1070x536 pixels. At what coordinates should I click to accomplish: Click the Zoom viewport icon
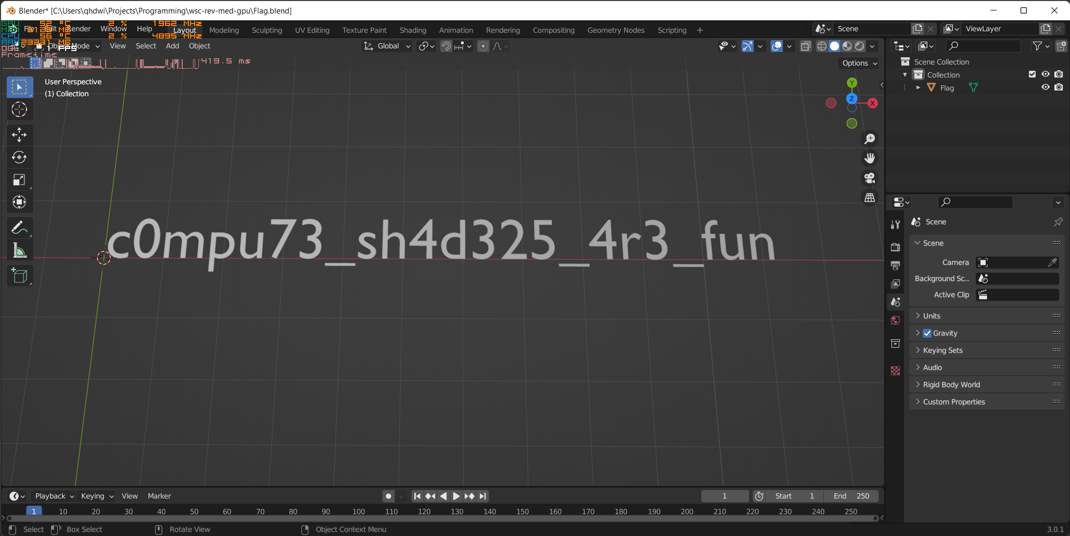pos(870,139)
